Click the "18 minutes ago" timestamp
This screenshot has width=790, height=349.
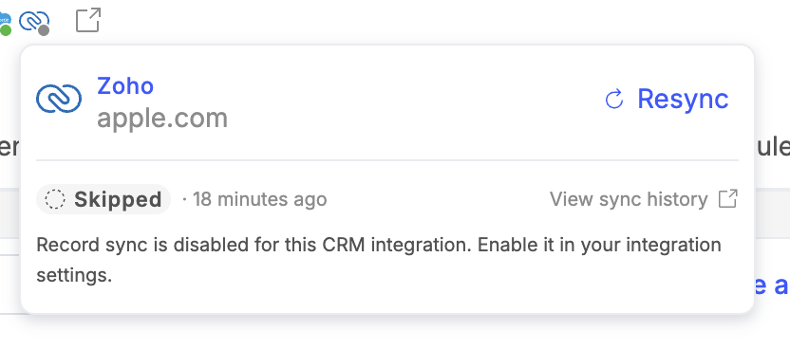point(260,199)
